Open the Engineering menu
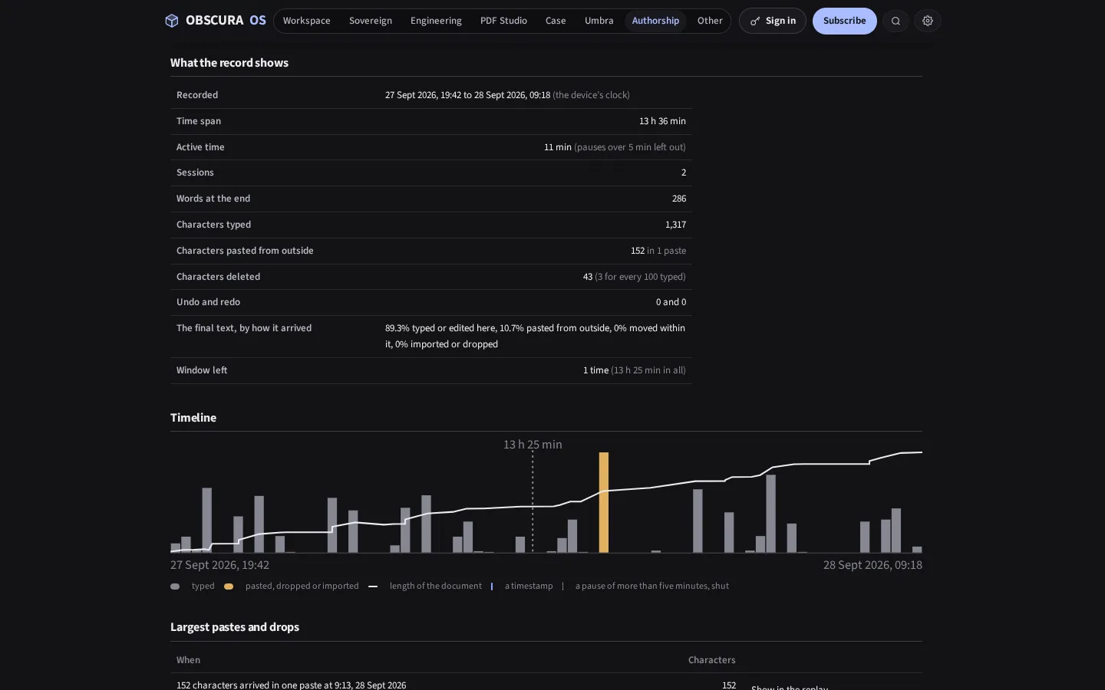Viewport: 1105px width, 690px height. (436, 21)
